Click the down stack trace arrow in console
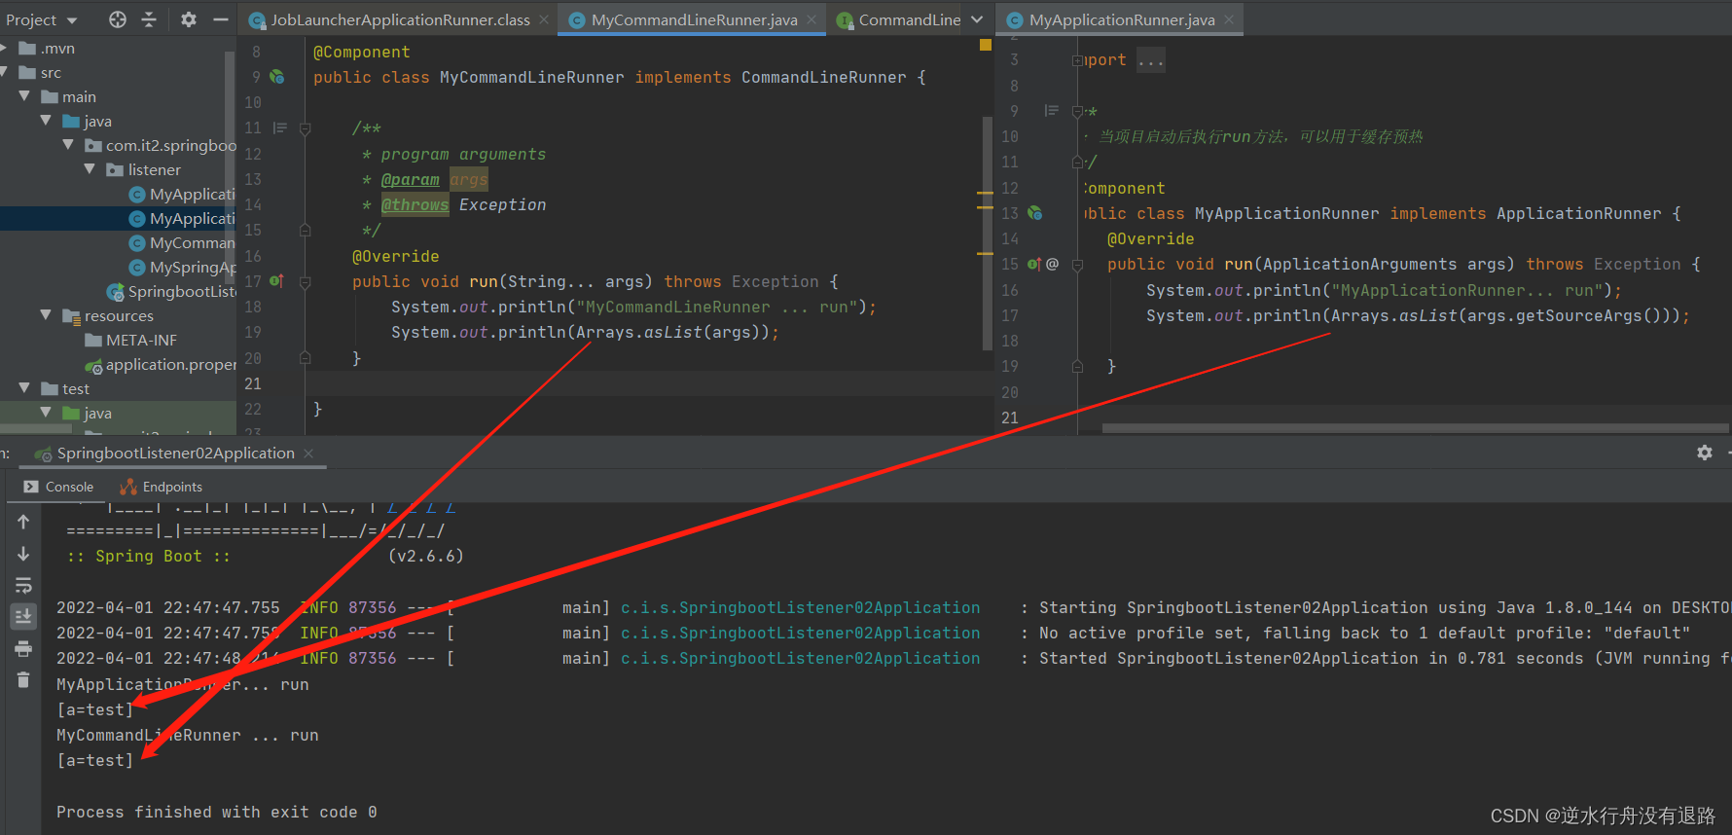The height and width of the screenshot is (835, 1732). [23, 554]
